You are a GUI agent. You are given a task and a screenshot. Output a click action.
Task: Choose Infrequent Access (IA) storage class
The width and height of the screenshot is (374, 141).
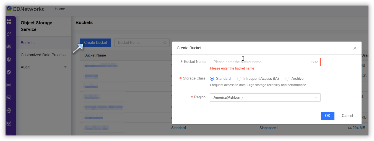(x=239, y=79)
